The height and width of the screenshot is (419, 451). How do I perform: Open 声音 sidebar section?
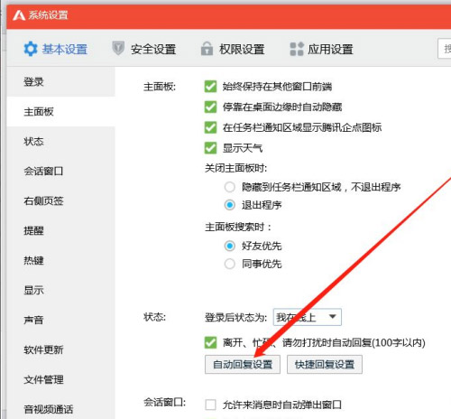click(60, 320)
